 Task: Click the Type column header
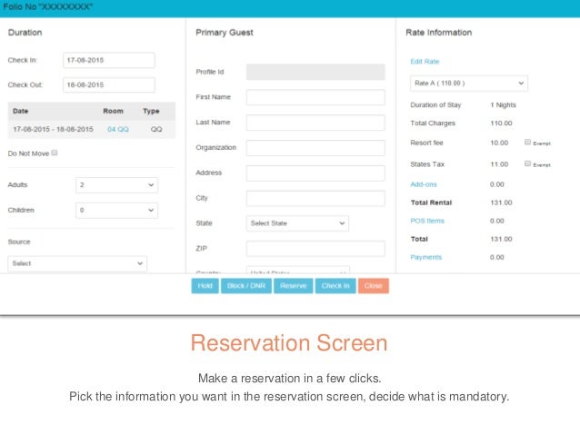tap(151, 111)
